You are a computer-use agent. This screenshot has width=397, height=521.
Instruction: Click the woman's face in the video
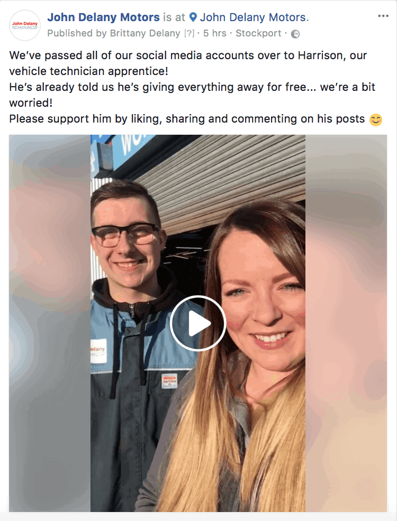[x=263, y=299]
